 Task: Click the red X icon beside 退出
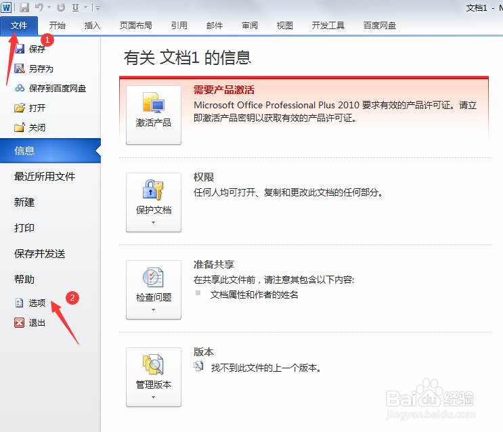(x=19, y=322)
